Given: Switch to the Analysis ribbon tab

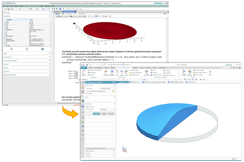Looking at the screenshot, I should (x=135, y=68).
